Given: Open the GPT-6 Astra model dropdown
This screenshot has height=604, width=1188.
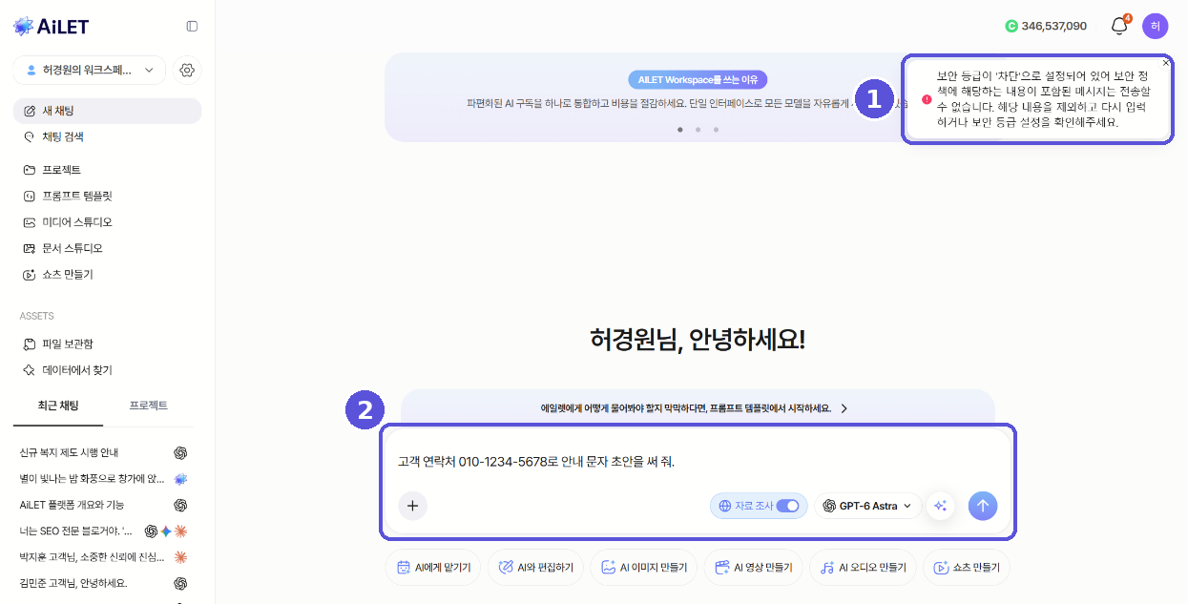Looking at the screenshot, I should 867,506.
